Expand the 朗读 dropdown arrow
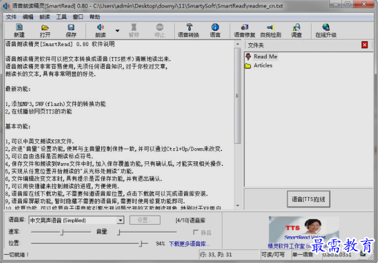Image resolution: width=378 pixels, height=263 pixels. tap(117, 31)
